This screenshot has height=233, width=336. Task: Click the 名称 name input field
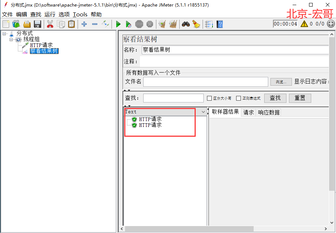coord(235,50)
